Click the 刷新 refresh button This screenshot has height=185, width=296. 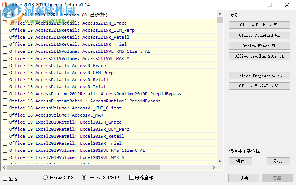point(243,178)
